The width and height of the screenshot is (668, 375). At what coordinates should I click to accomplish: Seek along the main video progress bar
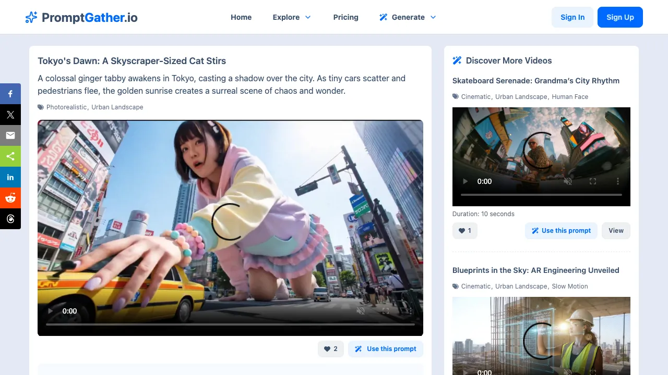[230, 323]
